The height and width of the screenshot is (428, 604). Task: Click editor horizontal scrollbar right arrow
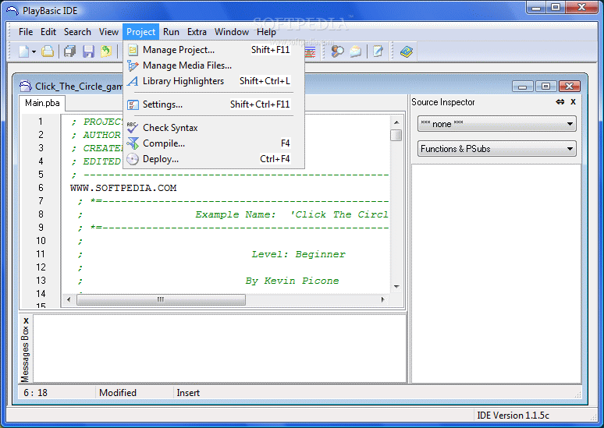382,299
